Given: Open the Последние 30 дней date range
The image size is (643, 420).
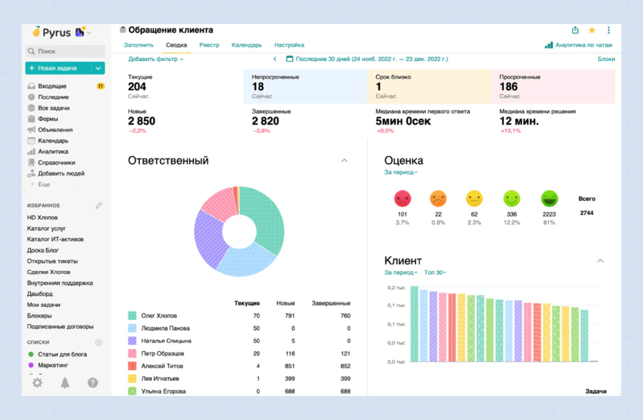Looking at the screenshot, I should 372,59.
